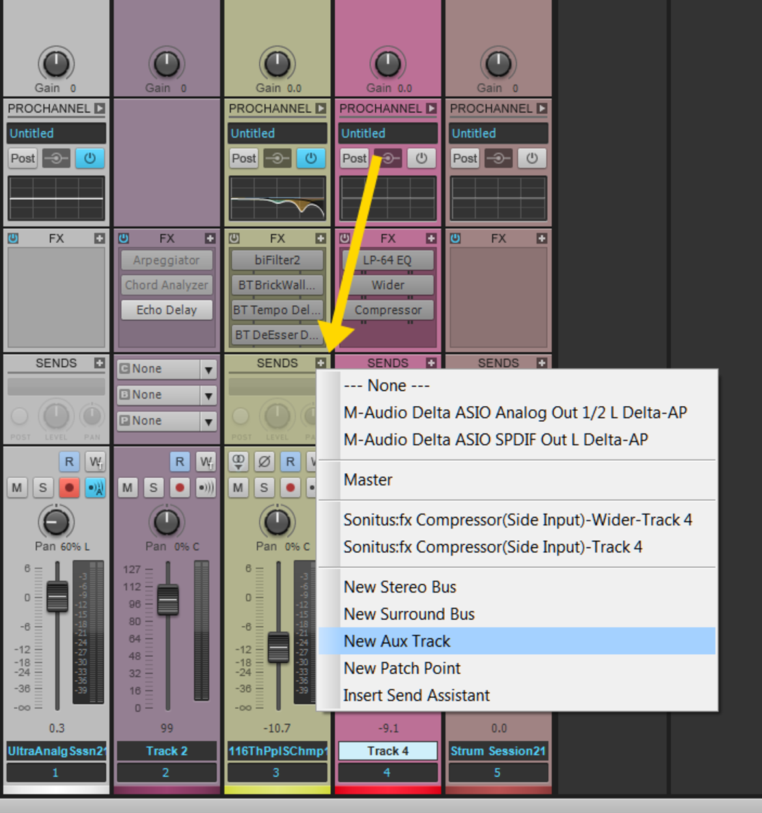This screenshot has height=813, width=762.
Task: Enable write automation on Track 2
Action: tap(206, 462)
